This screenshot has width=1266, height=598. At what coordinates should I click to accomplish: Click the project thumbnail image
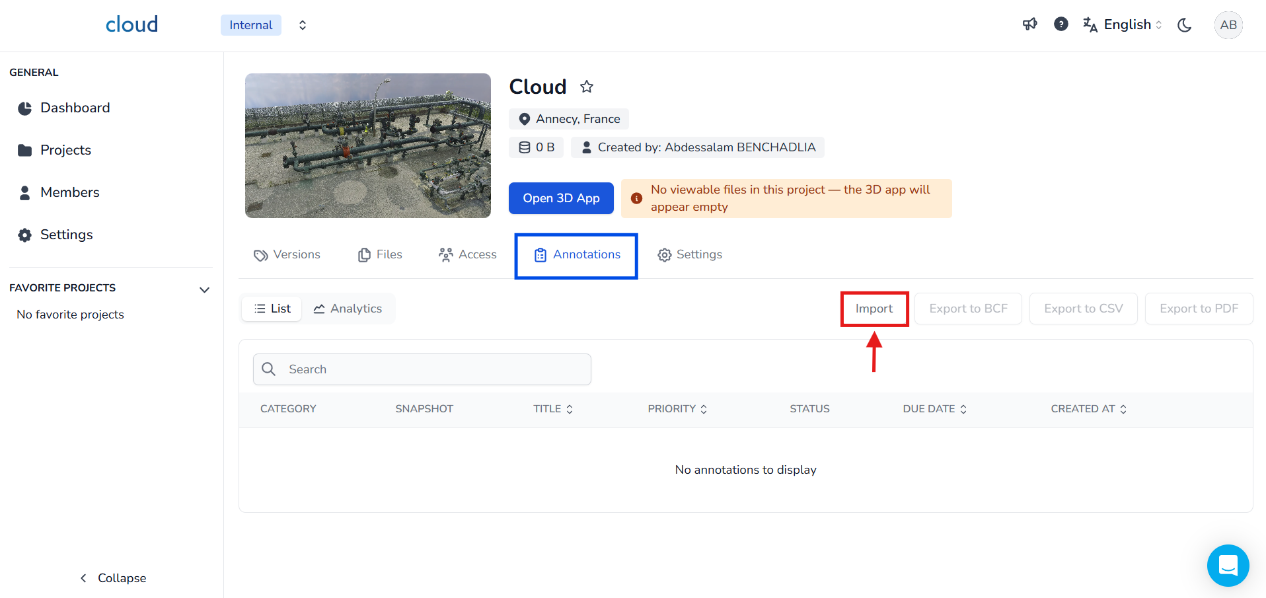click(x=368, y=145)
